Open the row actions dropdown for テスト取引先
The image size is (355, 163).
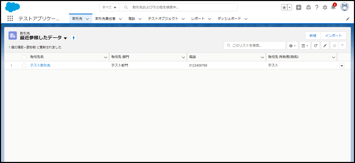tap(342, 66)
